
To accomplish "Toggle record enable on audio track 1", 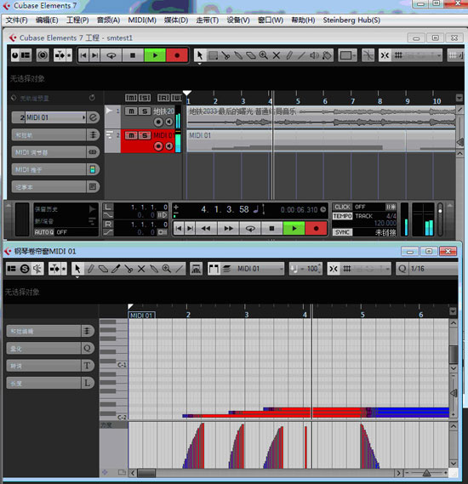I will click(158, 122).
